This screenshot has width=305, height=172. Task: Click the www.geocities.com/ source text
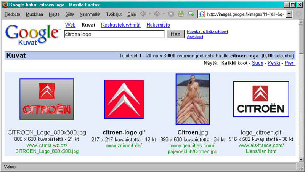pyautogui.click(x=193, y=145)
